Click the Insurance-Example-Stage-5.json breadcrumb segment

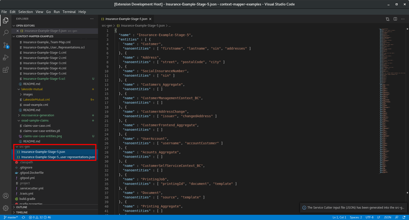(x=143, y=26)
